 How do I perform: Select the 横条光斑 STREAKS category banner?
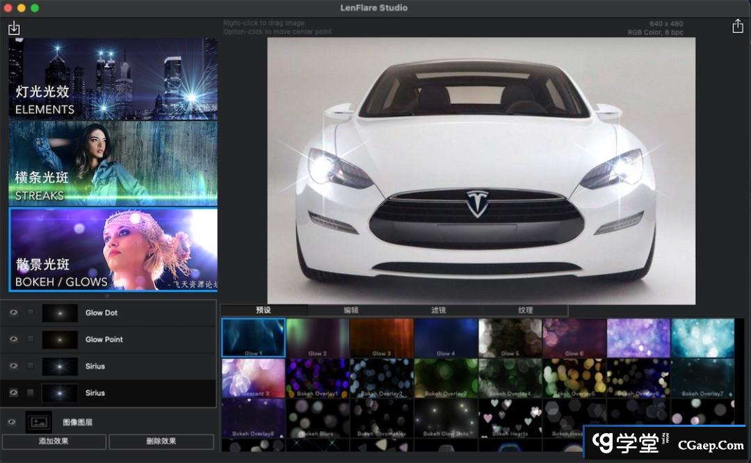click(113, 163)
